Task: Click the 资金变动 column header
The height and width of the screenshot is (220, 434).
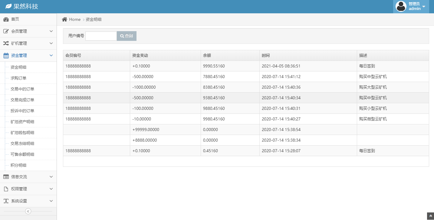Action: click(165, 55)
